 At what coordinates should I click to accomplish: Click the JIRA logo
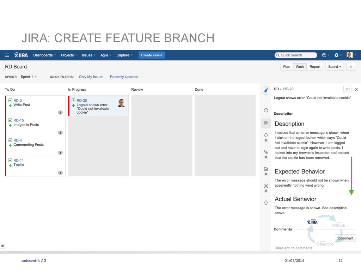[x=21, y=55]
